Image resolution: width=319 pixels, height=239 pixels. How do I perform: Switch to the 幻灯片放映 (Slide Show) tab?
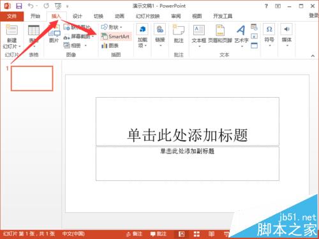[147, 16]
